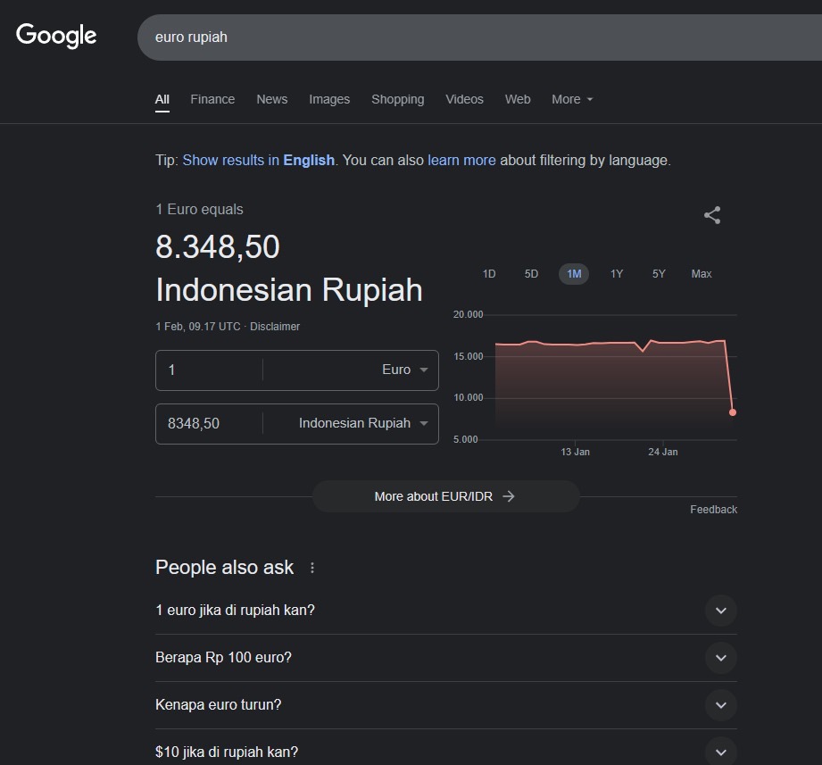This screenshot has width=822, height=765.
Task: Click the Google logo
Action: click(56, 36)
